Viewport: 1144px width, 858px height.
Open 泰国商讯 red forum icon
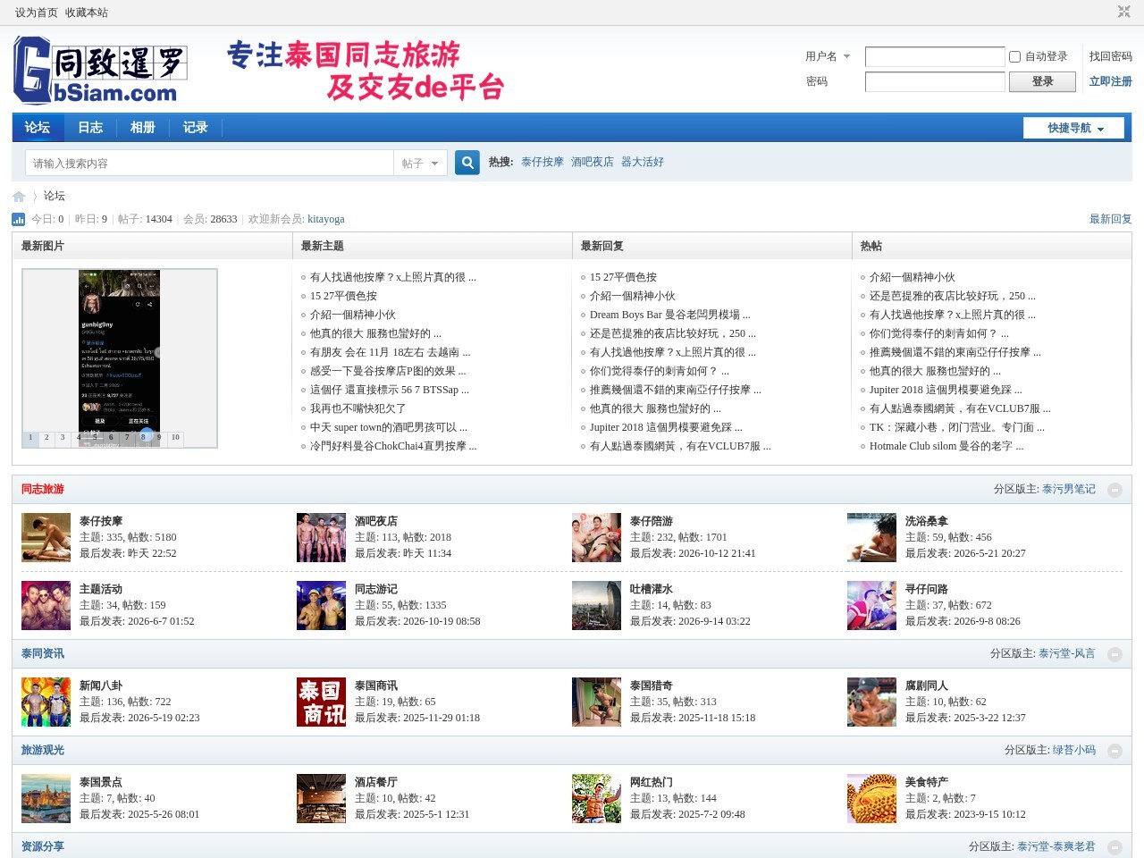pos(322,702)
